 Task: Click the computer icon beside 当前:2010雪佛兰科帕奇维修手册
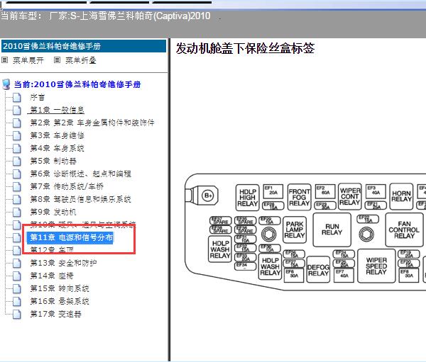coord(6,84)
